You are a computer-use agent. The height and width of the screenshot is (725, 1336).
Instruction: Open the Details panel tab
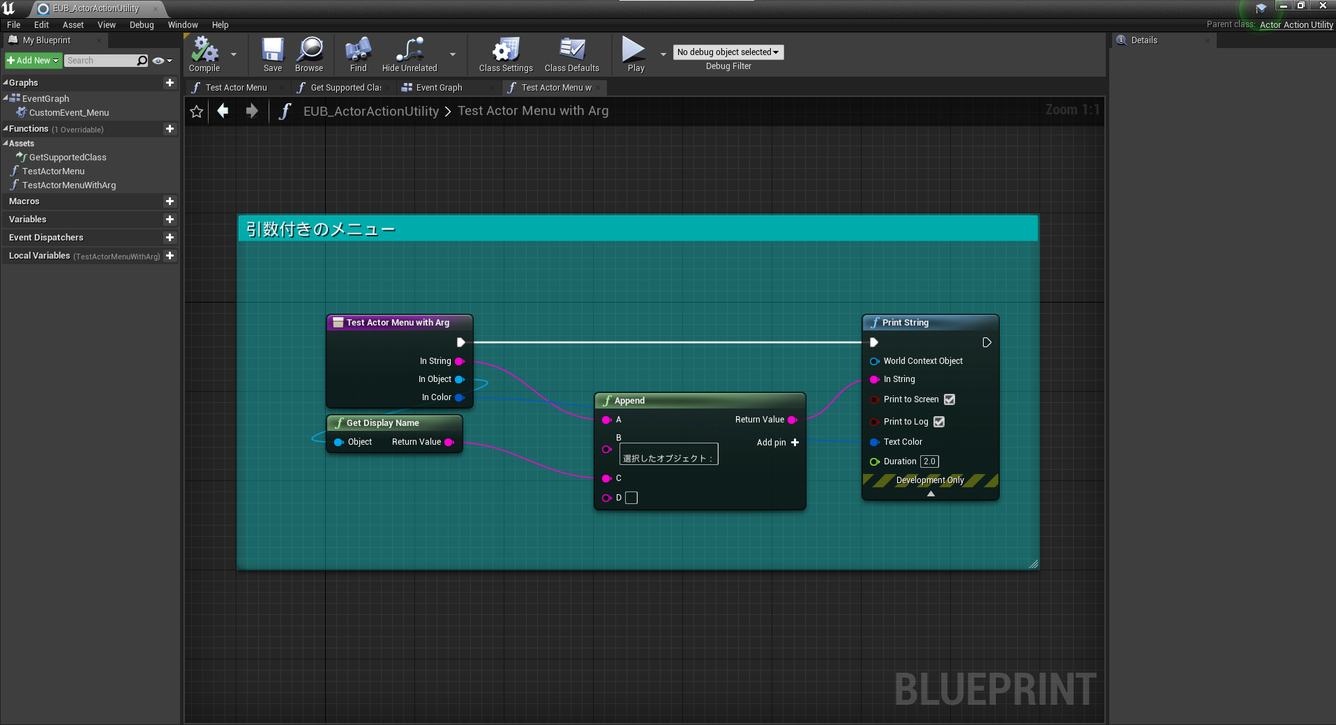point(1164,40)
